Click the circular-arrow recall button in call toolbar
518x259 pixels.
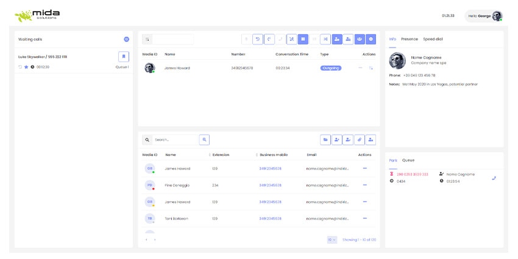[258, 40]
